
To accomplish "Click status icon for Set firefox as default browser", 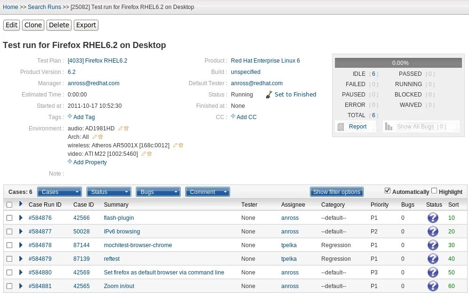I will point(433,273).
